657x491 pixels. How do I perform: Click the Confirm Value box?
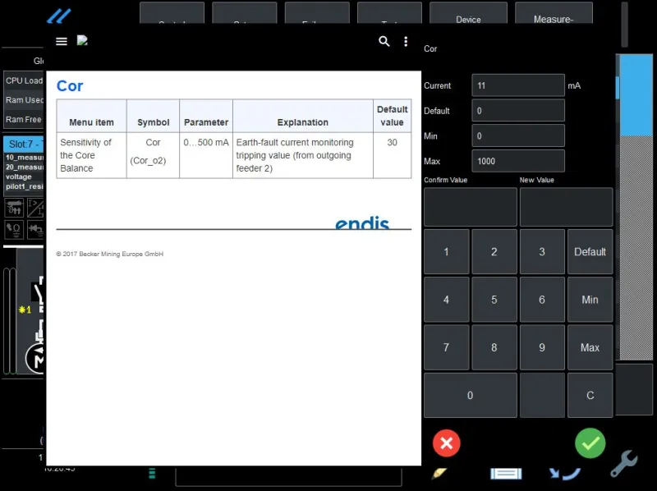tap(470, 207)
